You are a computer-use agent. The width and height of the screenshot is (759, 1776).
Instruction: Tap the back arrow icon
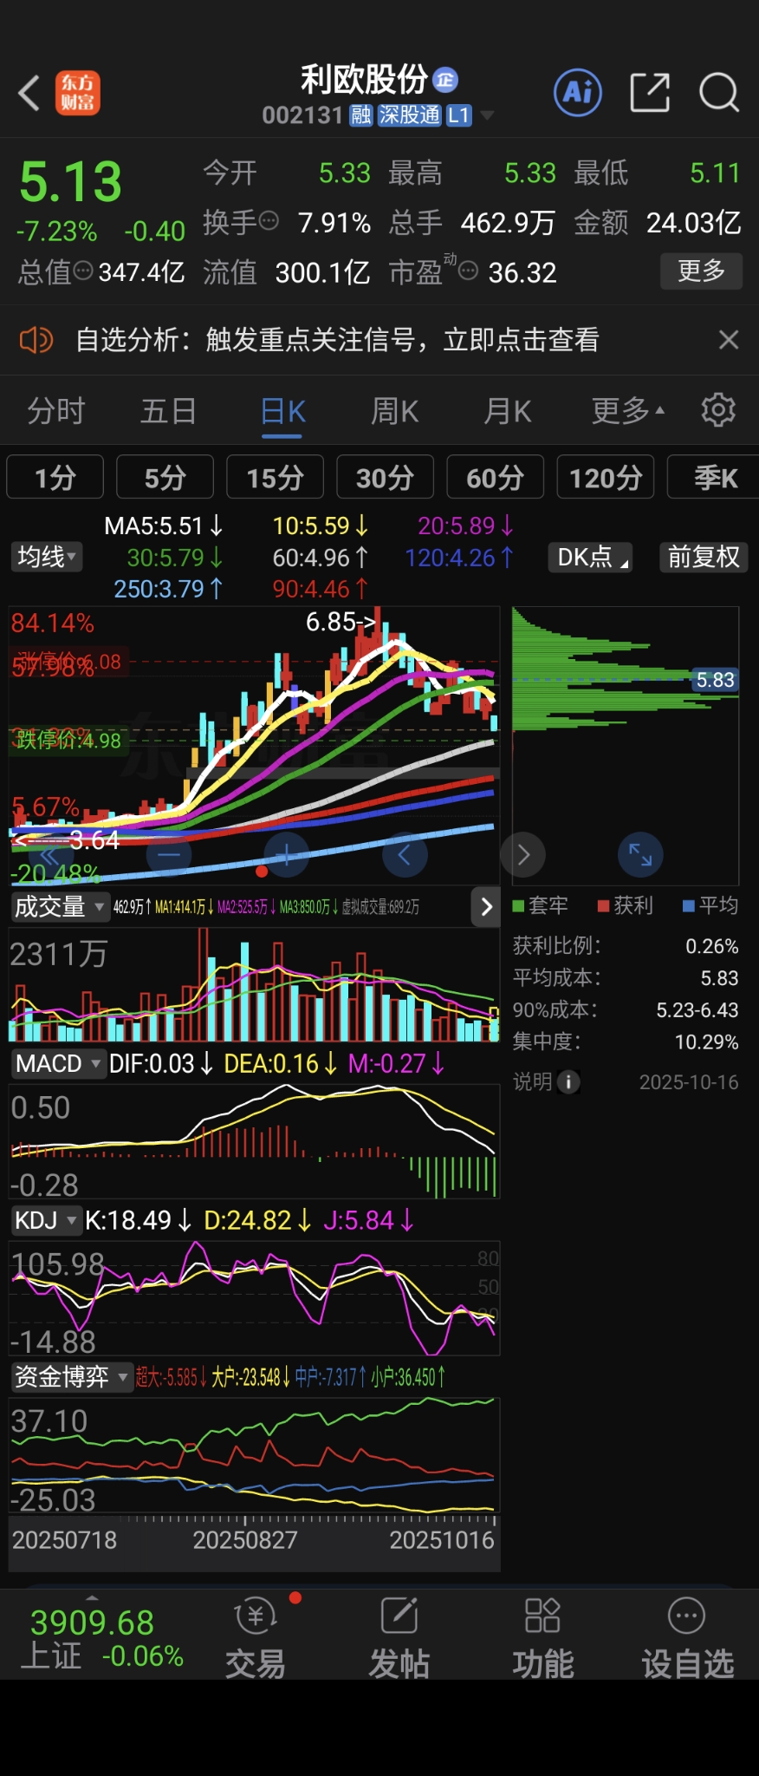click(29, 93)
